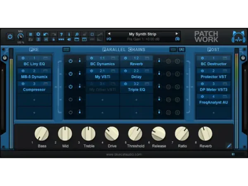
Task: Click the magnifier zoom icon
Action: [x=77, y=34]
